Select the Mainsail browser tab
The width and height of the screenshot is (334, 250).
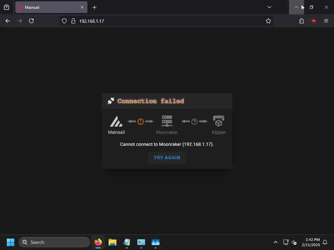[x=51, y=7]
